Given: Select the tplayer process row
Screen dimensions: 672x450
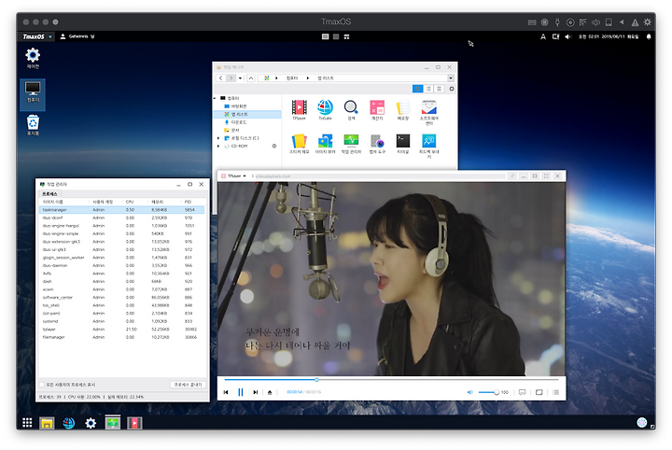Looking at the screenshot, I should pos(121,330).
